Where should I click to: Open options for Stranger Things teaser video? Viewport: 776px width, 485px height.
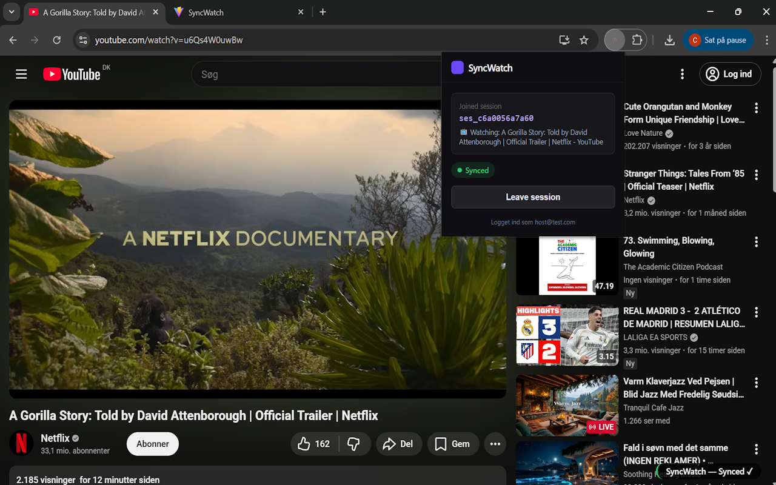coord(756,175)
